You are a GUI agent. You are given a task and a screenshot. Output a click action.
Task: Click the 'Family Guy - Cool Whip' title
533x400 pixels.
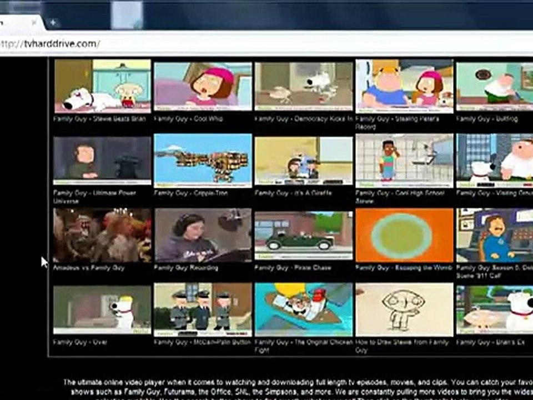tap(189, 119)
